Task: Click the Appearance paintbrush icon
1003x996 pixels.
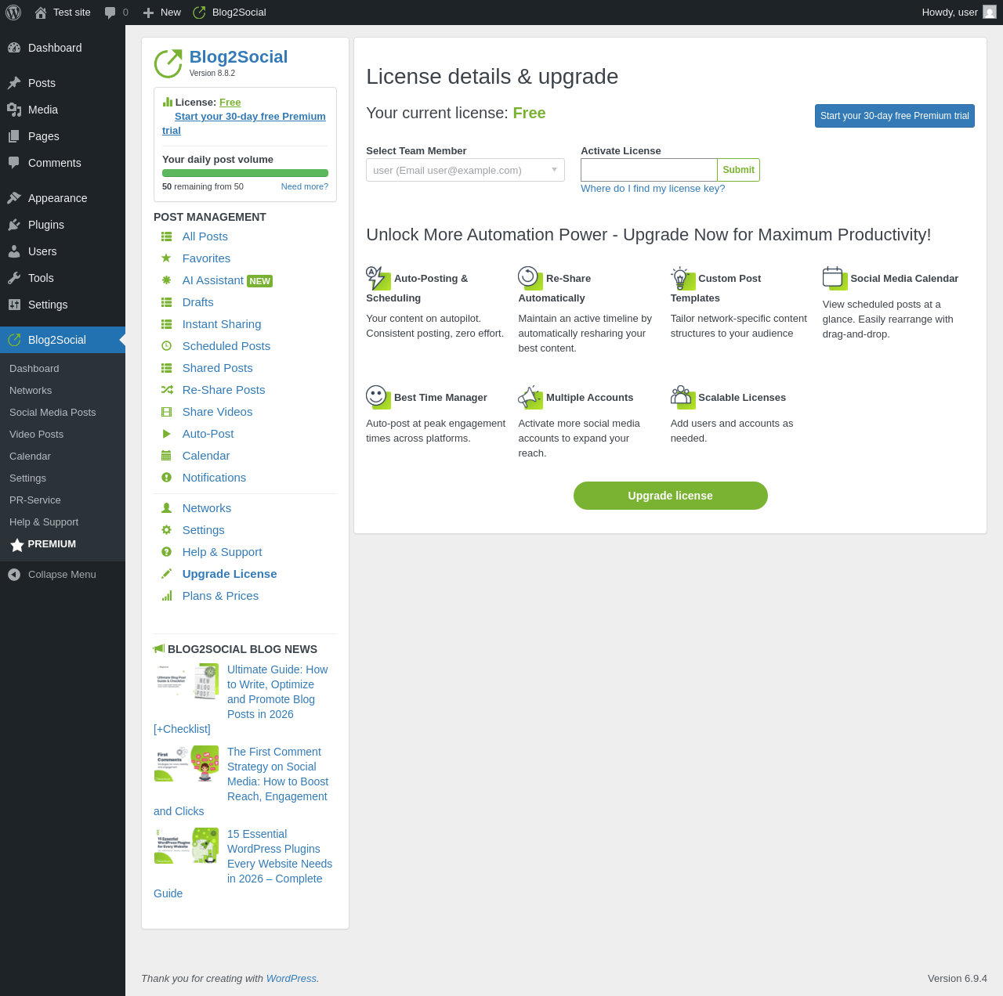Action: click(x=14, y=198)
